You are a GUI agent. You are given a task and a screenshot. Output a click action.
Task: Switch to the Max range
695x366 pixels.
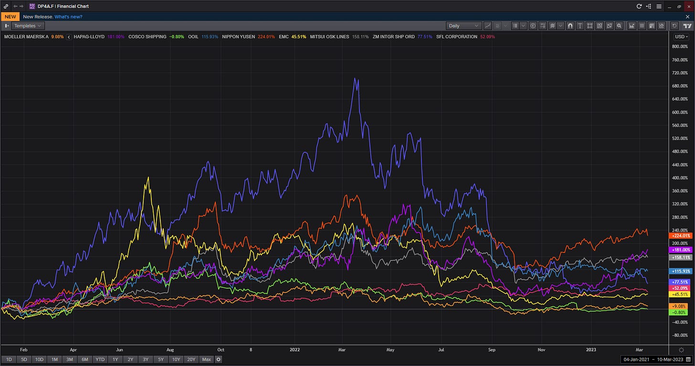coord(207,359)
